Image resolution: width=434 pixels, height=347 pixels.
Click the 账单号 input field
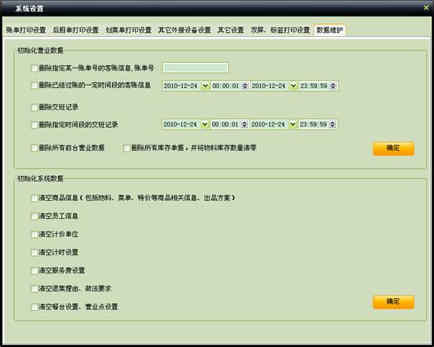pos(195,68)
